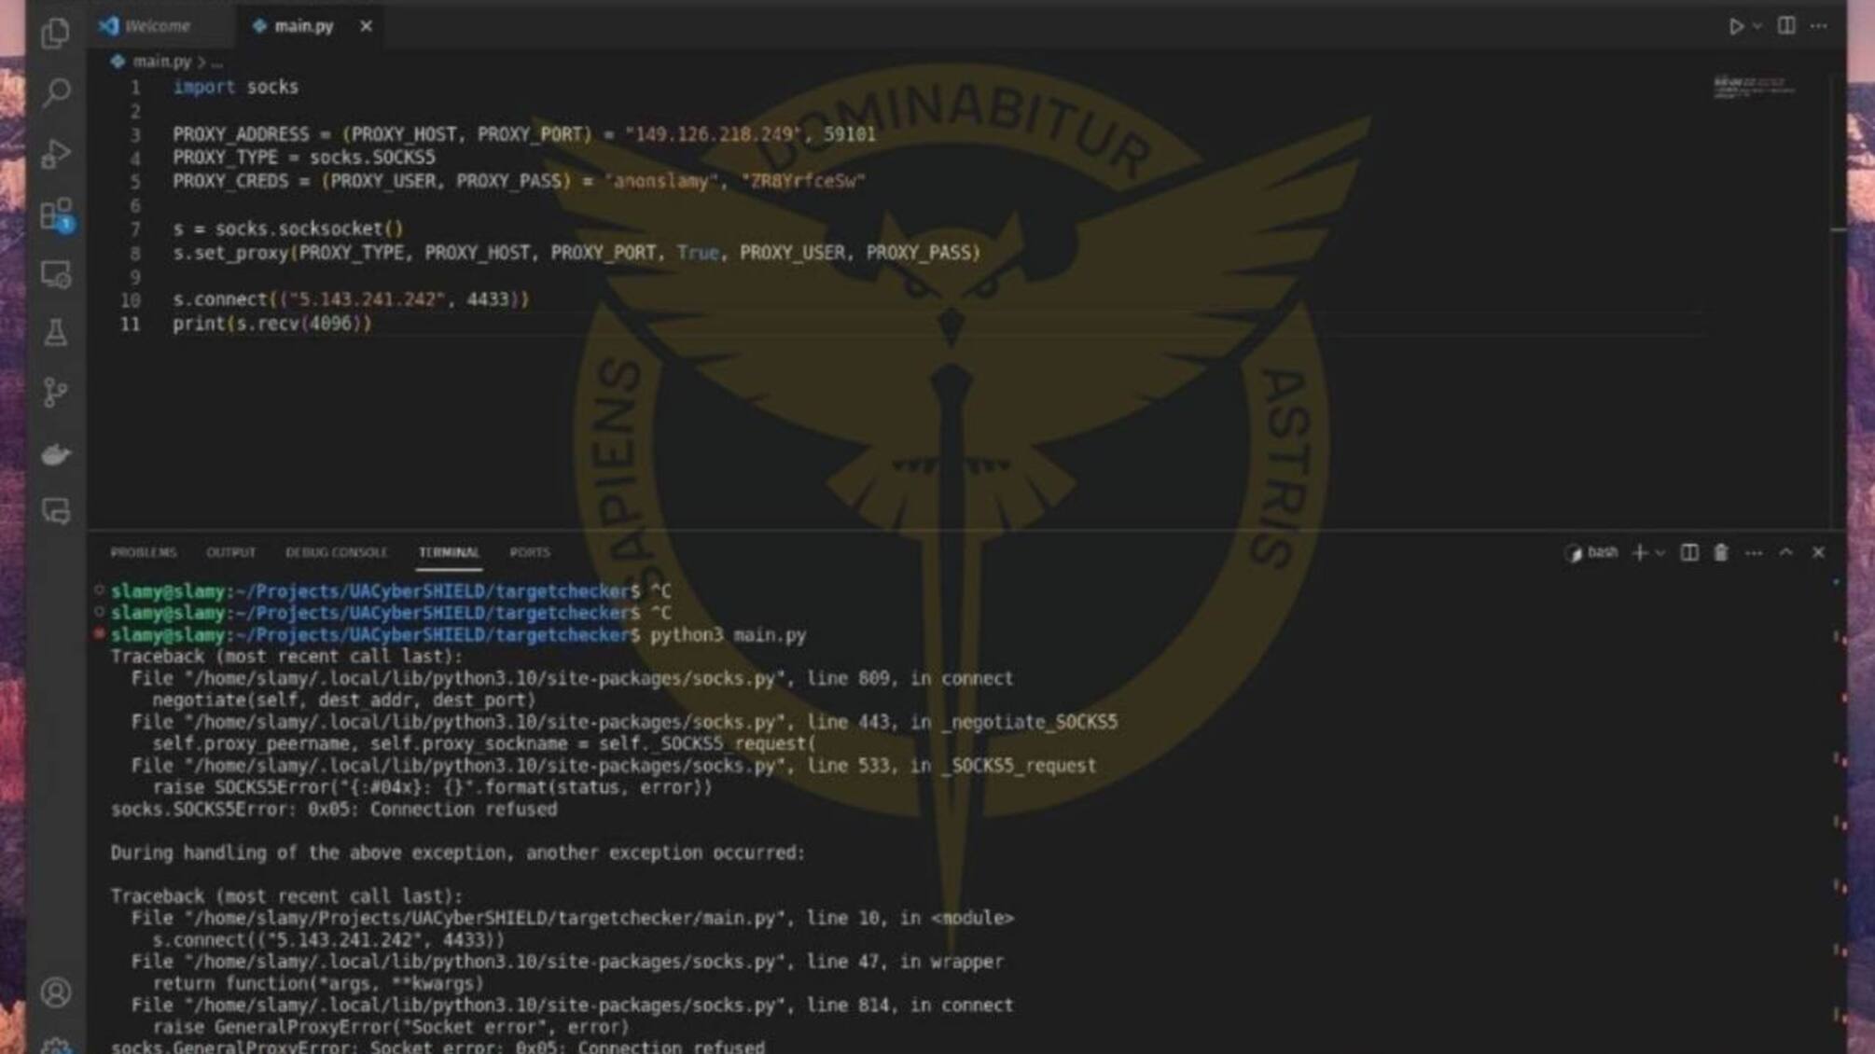1875x1054 pixels.
Task: Switch to the Debug Console tab
Action: click(336, 553)
